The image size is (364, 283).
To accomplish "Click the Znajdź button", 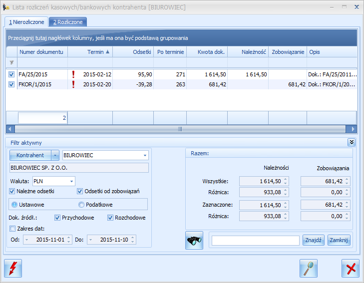I will [314, 240].
